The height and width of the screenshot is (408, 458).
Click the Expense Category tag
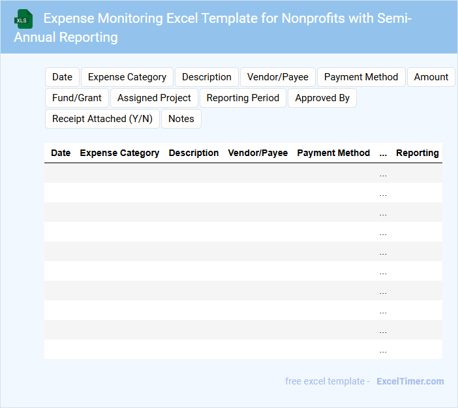[x=127, y=77]
